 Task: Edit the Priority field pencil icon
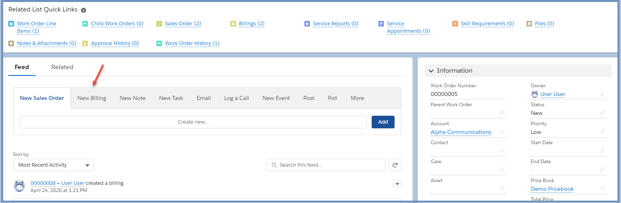click(x=602, y=132)
